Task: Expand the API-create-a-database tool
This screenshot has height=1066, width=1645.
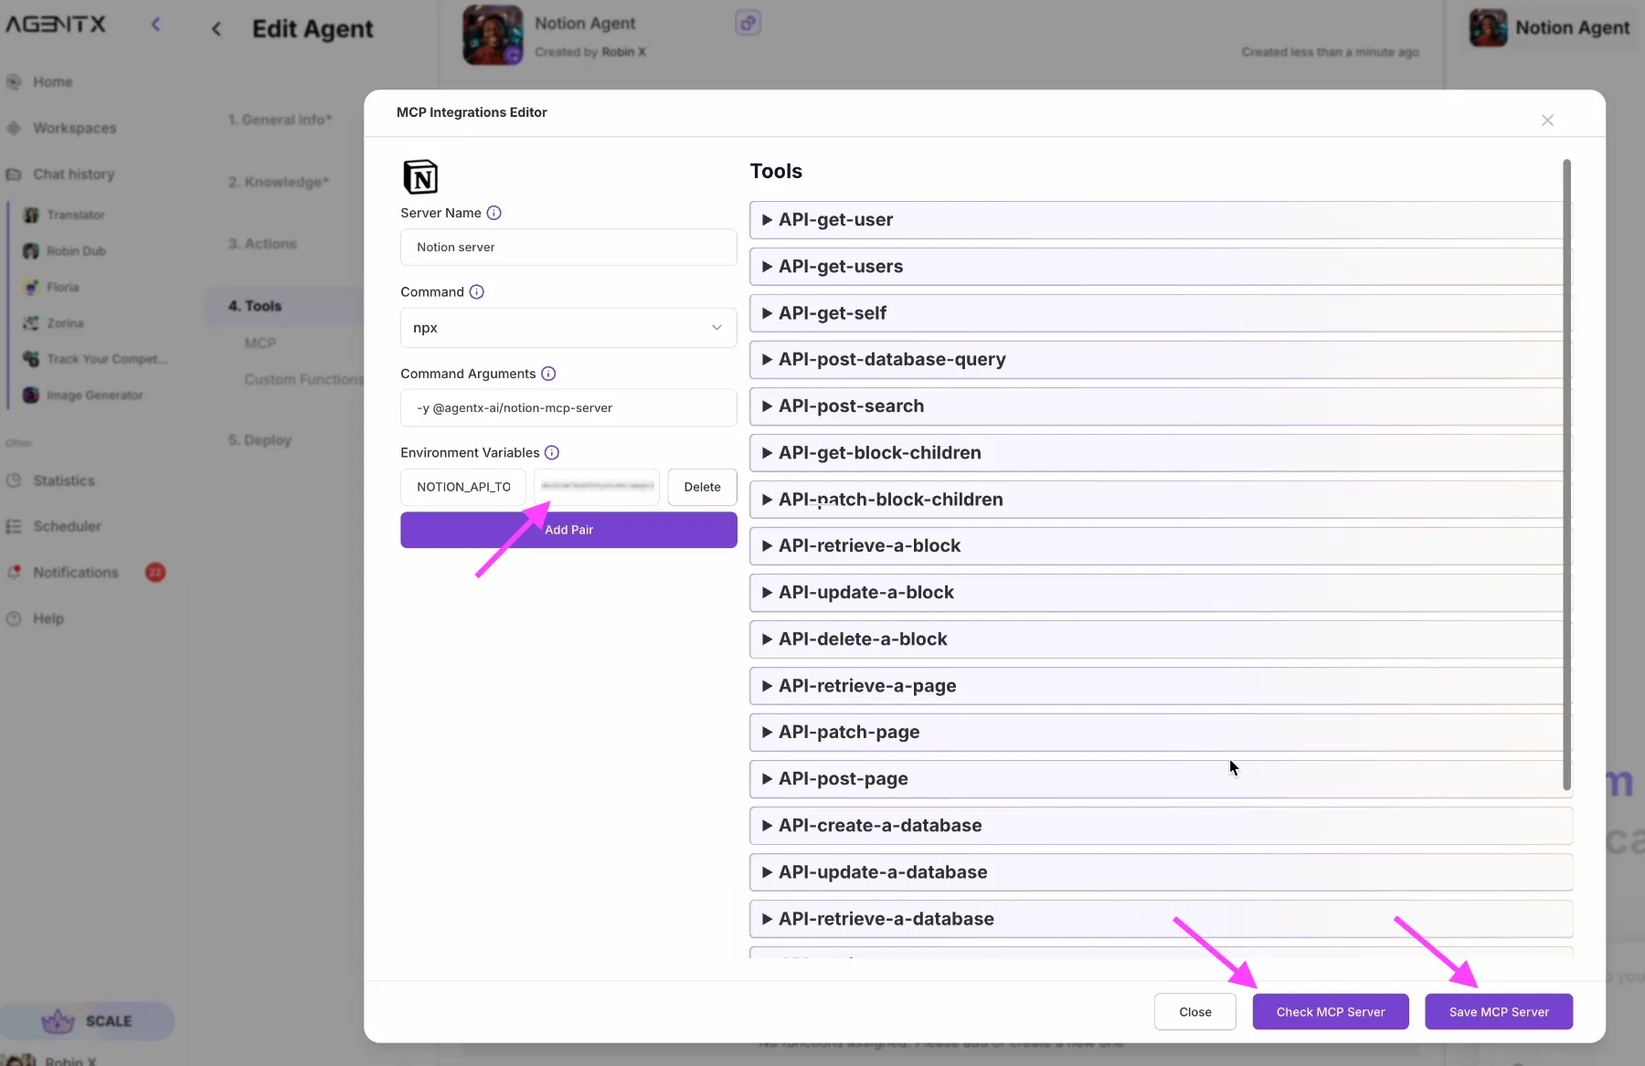Action: [x=1161, y=826]
